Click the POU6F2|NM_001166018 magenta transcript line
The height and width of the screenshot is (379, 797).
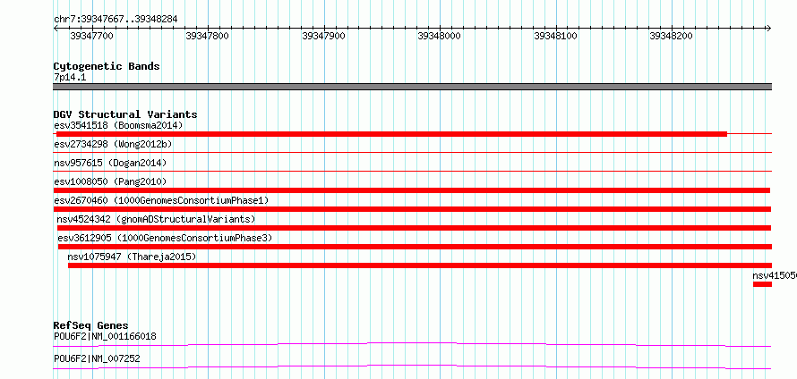412,345
